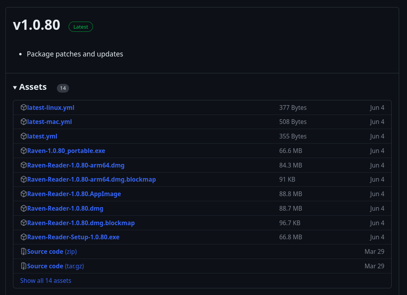Open Raven-Reader-1.0.80.dmg.blockmap link
Screen dimensions: 407x295
pos(81,223)
